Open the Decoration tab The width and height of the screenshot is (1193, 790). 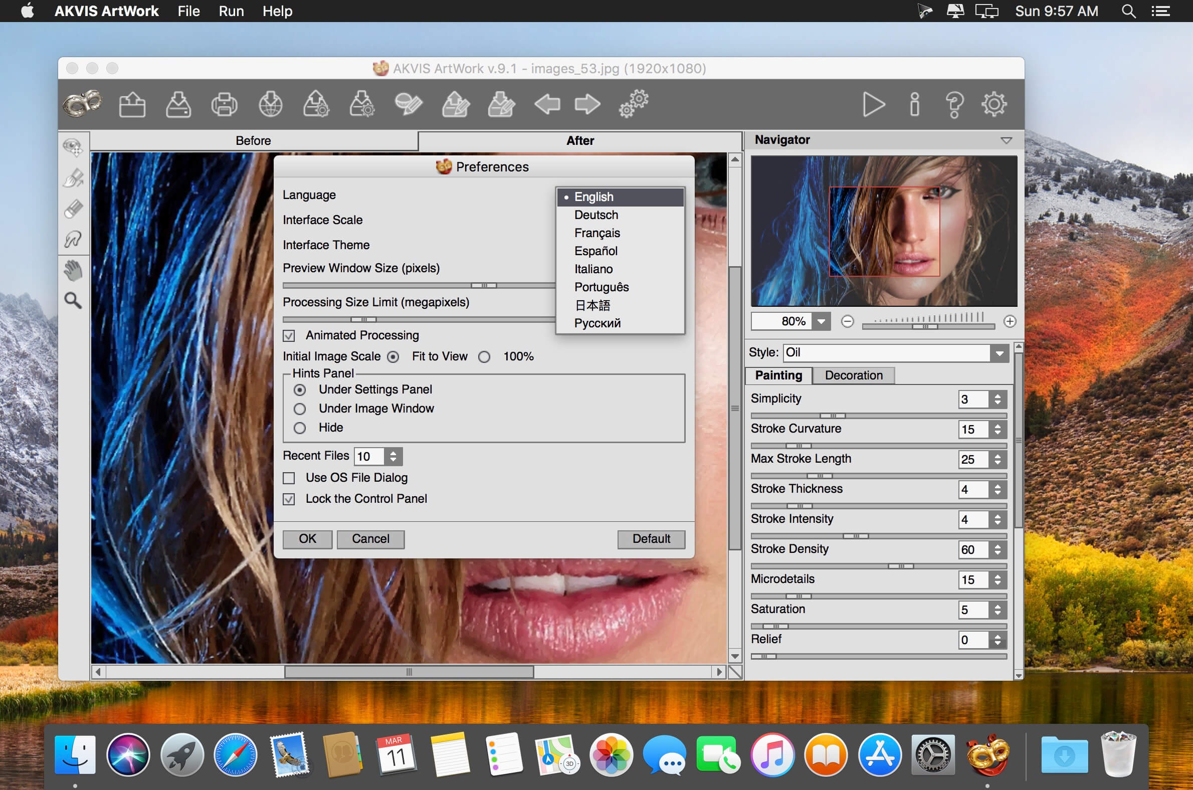(x=854, y=375)
